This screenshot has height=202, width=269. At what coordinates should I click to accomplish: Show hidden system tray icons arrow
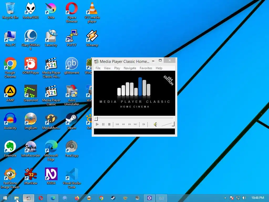[x=225, y=198]
